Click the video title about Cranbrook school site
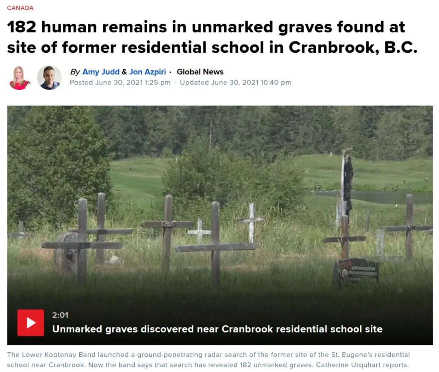Image resolution: width=439 pixels, height=372 pixels. point(217,329)
